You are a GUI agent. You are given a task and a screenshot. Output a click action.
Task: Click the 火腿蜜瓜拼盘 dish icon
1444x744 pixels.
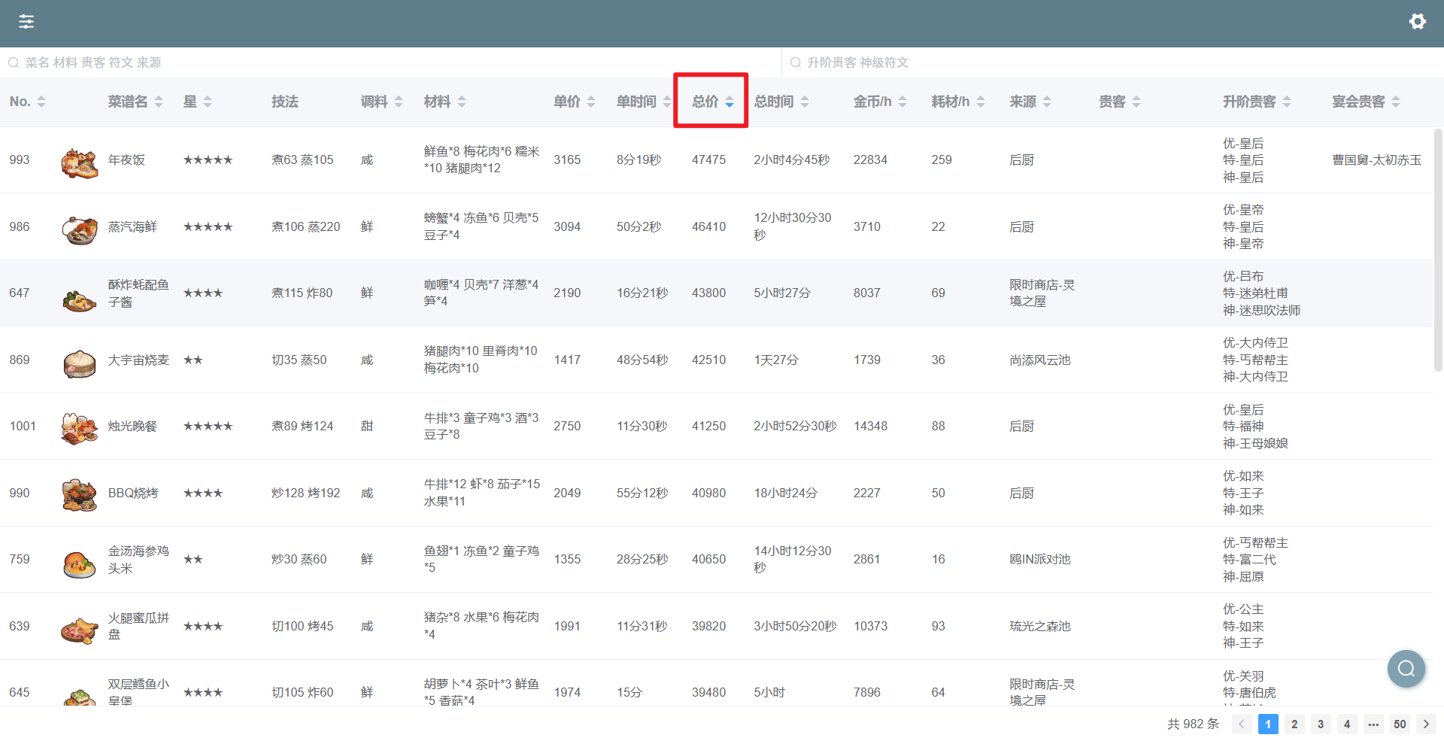[79, 627]
